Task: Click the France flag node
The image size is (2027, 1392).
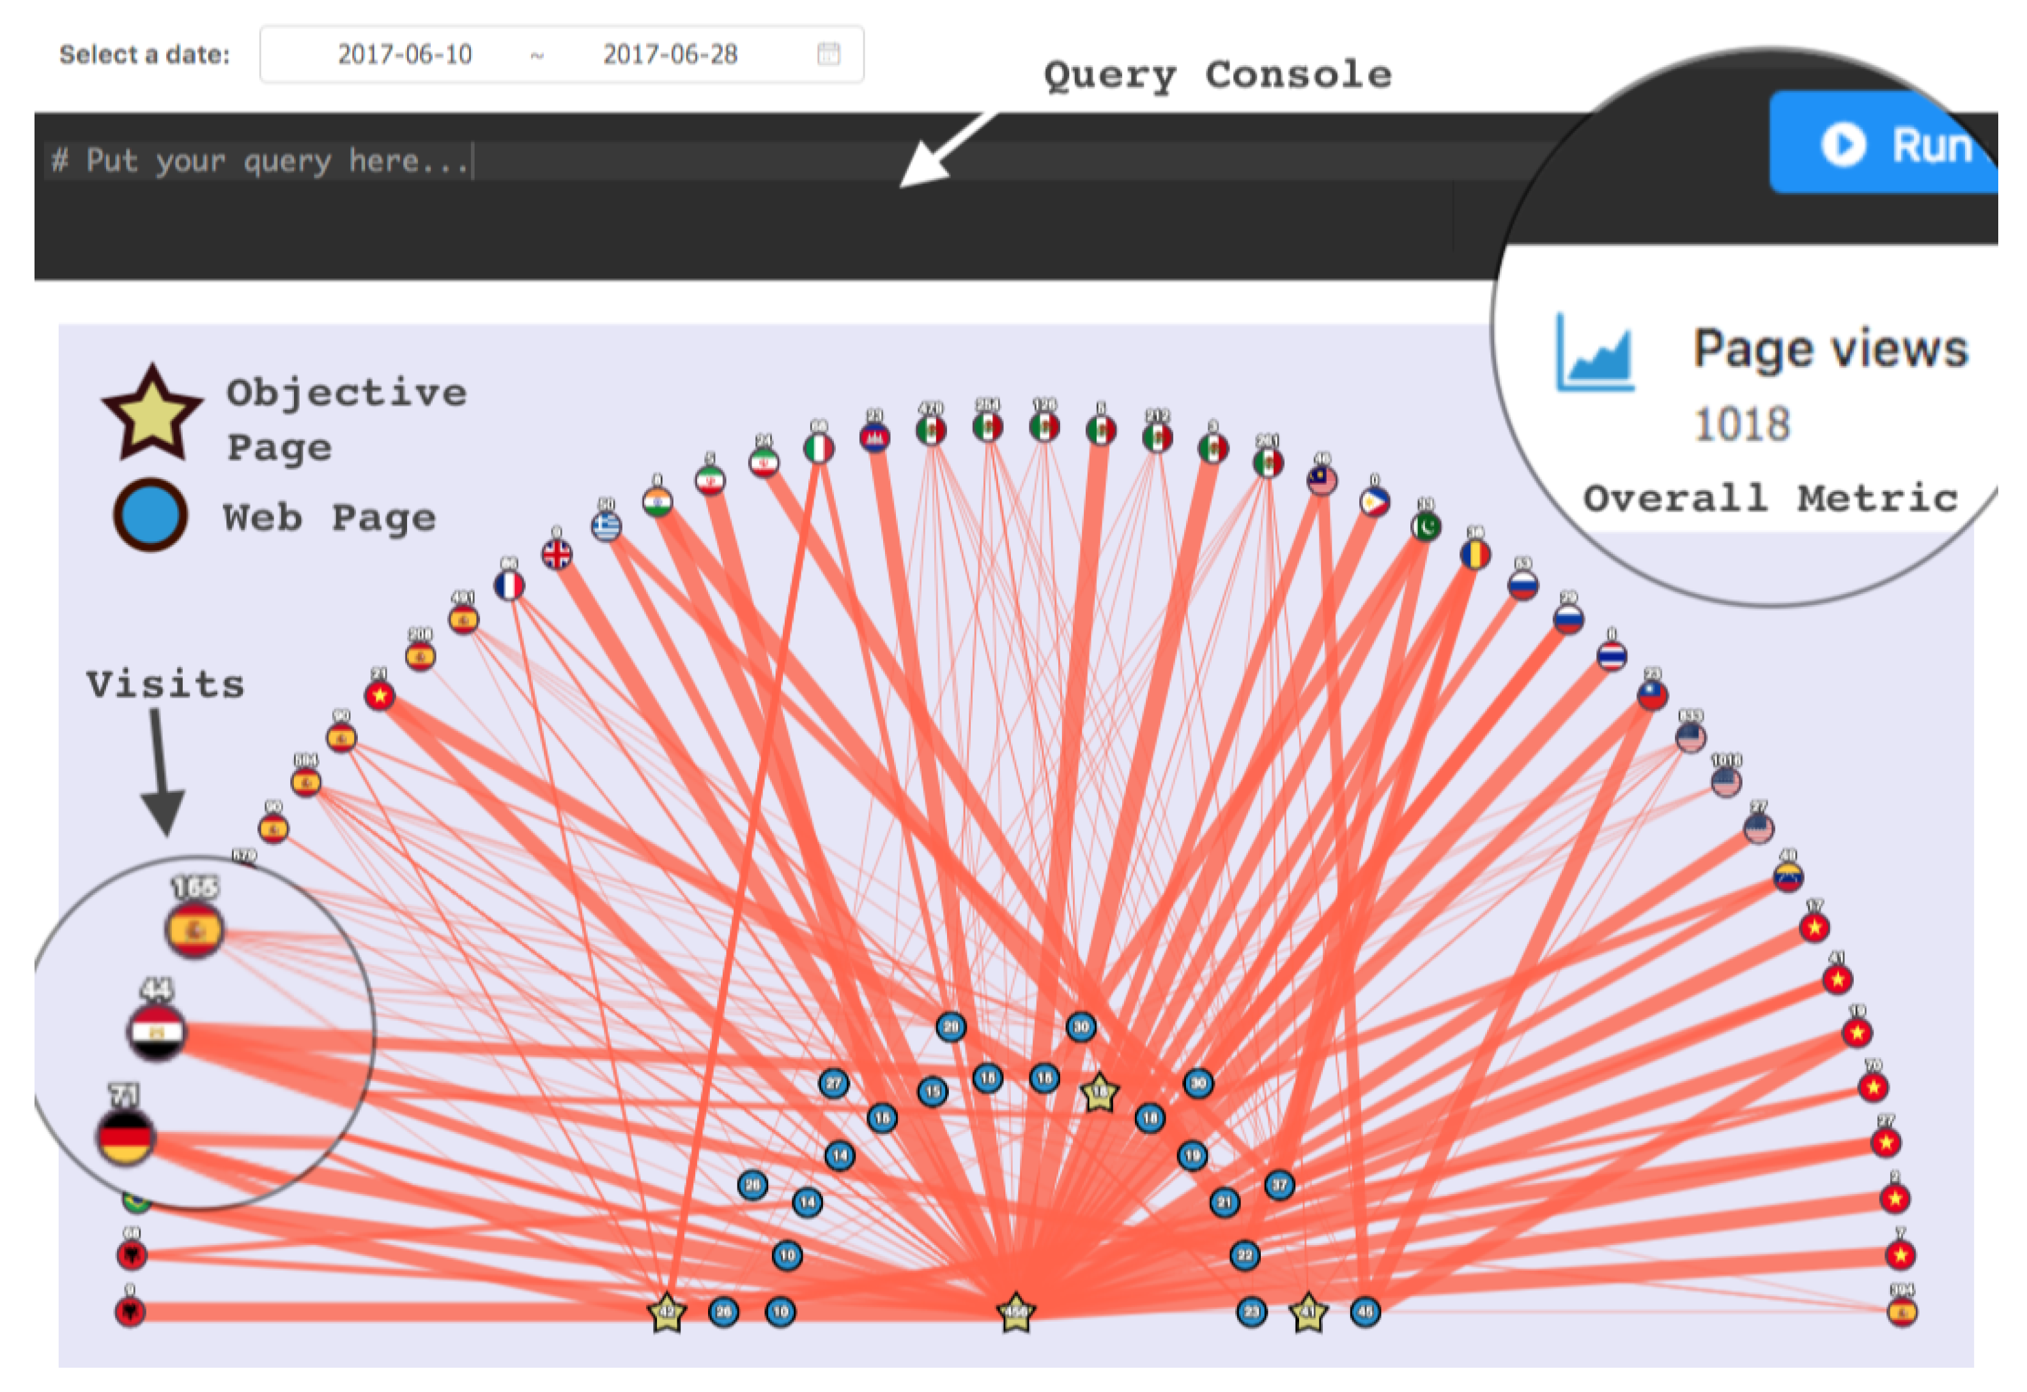Action: (x=509, y=585)
